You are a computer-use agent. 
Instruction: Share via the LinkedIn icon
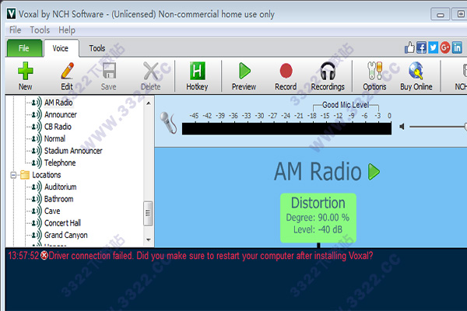click(457, 47)
